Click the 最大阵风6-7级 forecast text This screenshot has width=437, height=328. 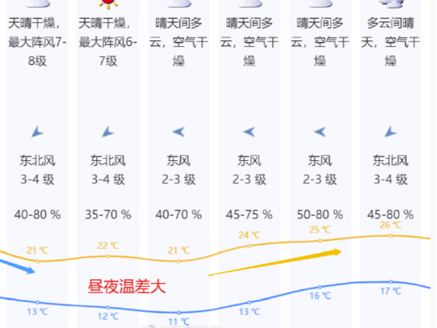coord(108,51)
